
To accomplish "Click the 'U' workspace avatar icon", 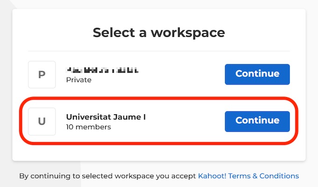I will 42,122.
